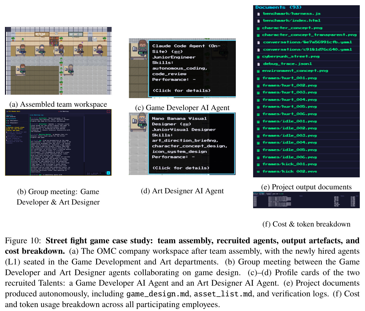This screenshot has height=311, width=365.
Task: Select the CEO character at the center desk
Action: click(x=61, y=49)
